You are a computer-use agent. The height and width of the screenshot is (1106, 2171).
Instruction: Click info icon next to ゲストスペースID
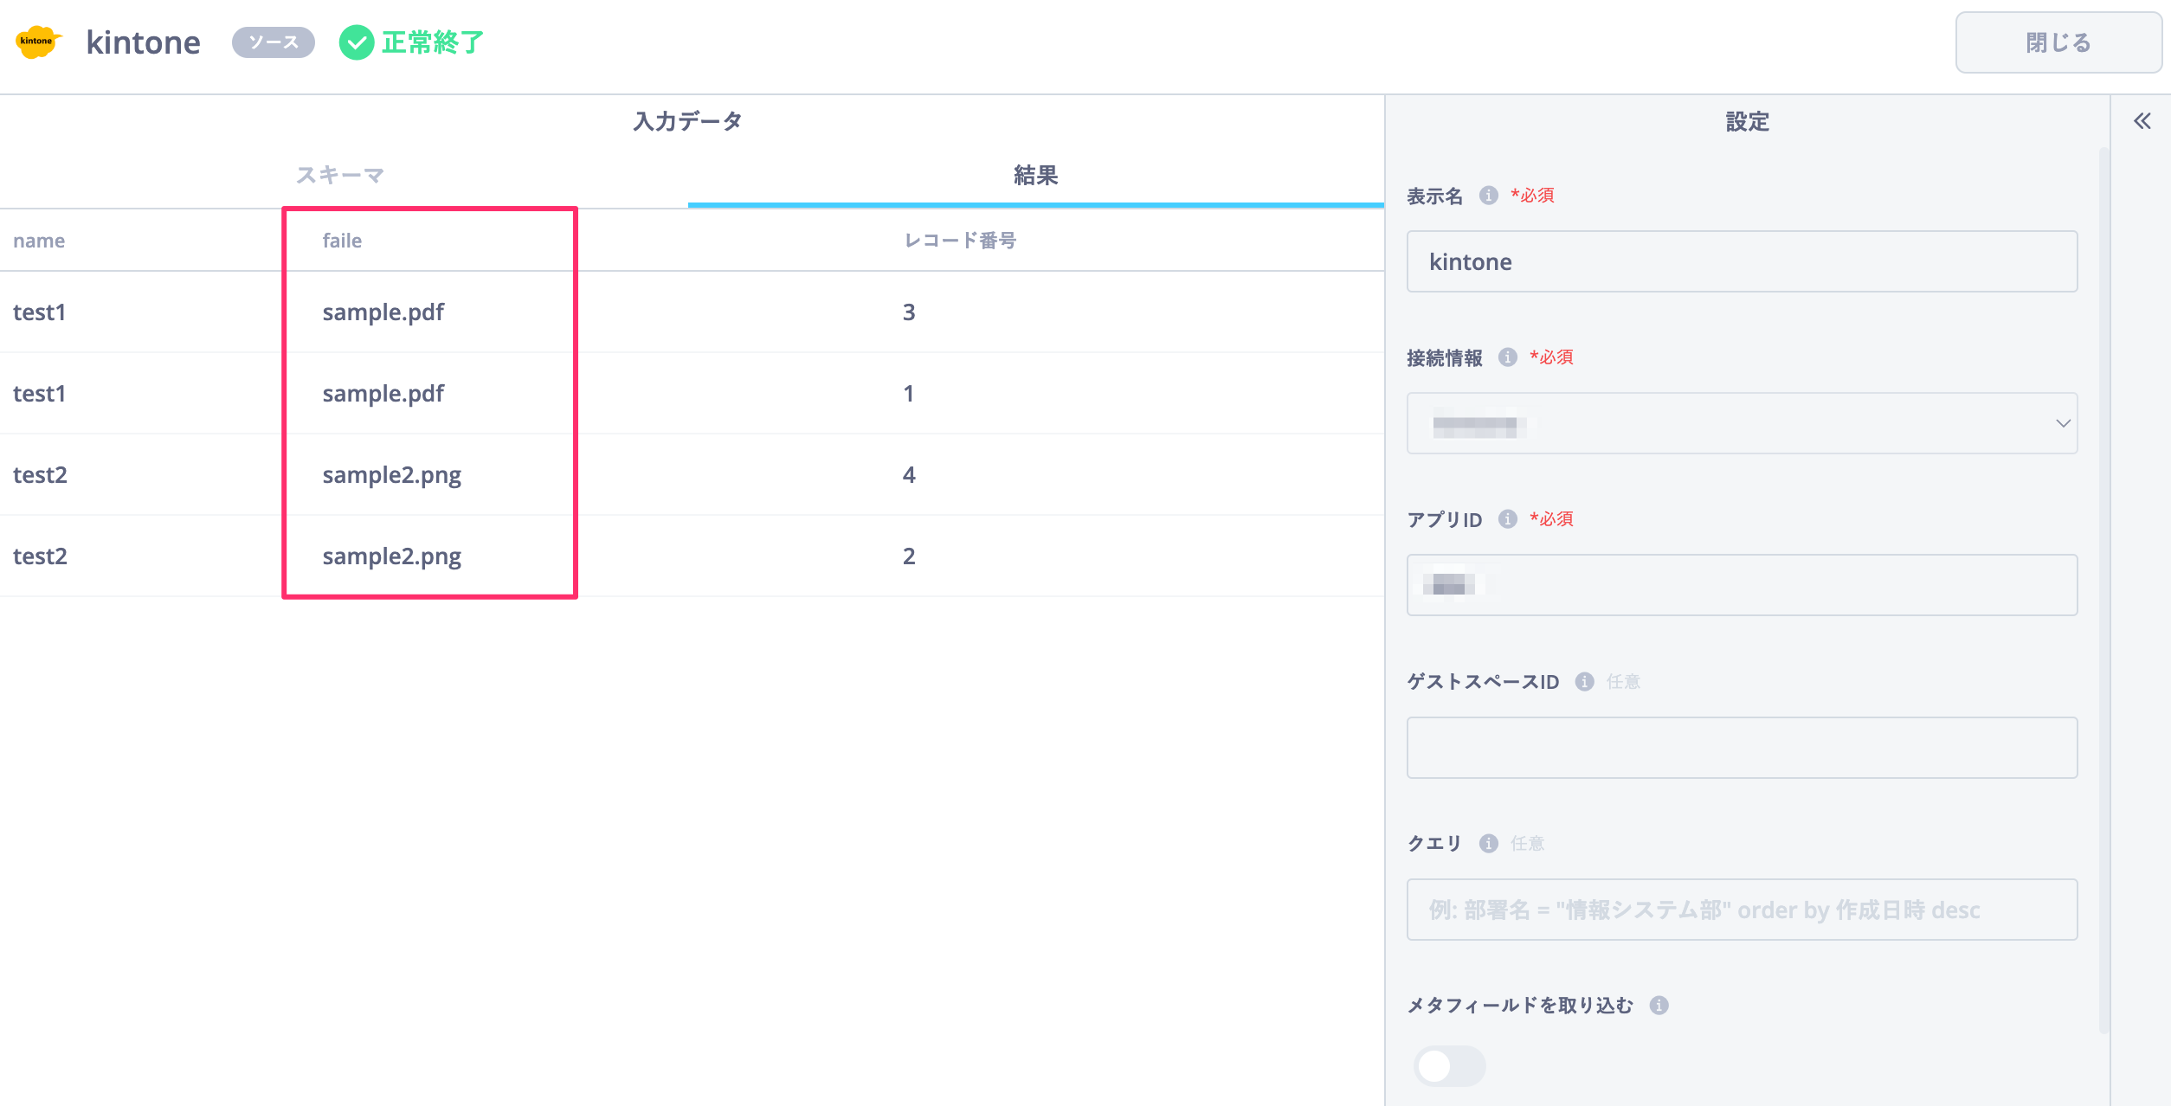click(x=1584, y=682)
